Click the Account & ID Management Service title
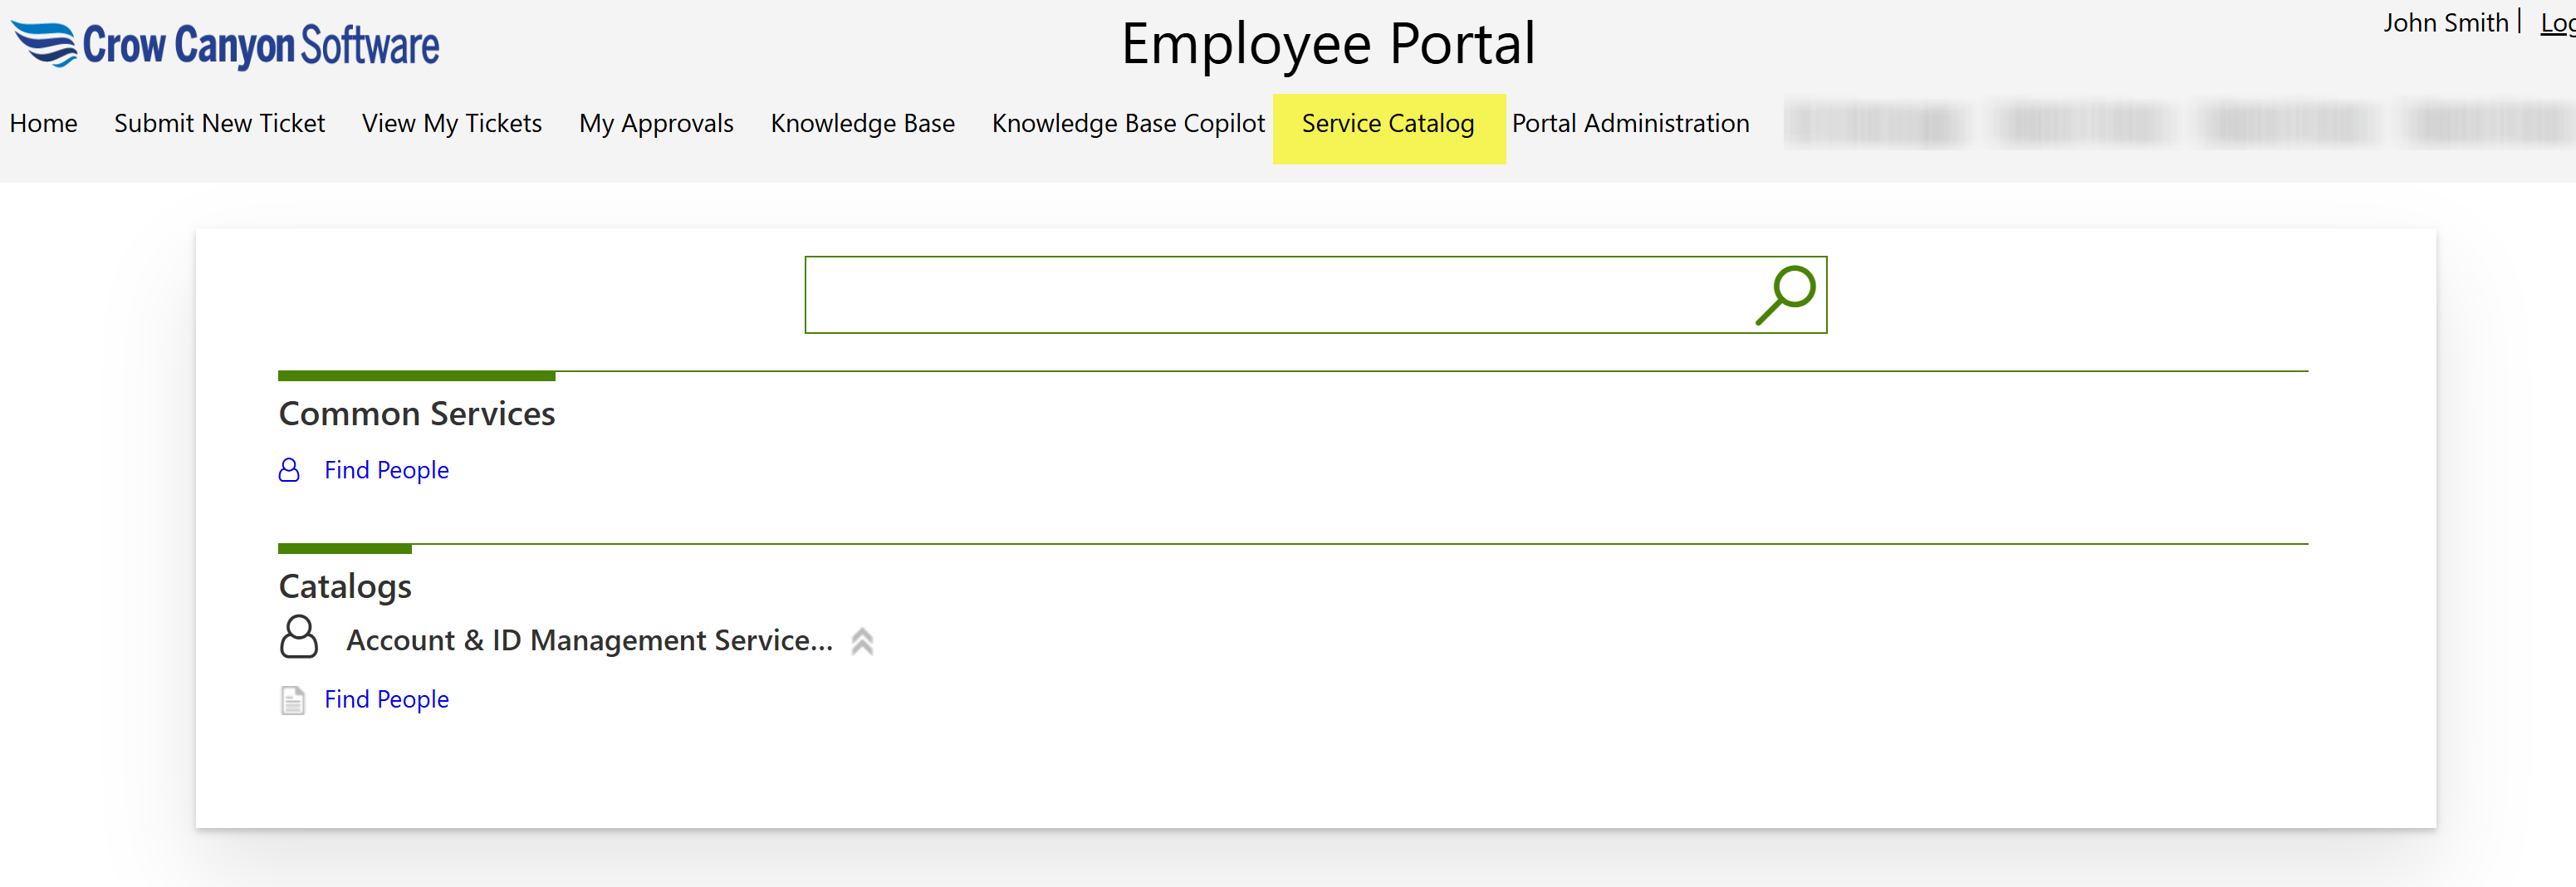 point(589,640)
